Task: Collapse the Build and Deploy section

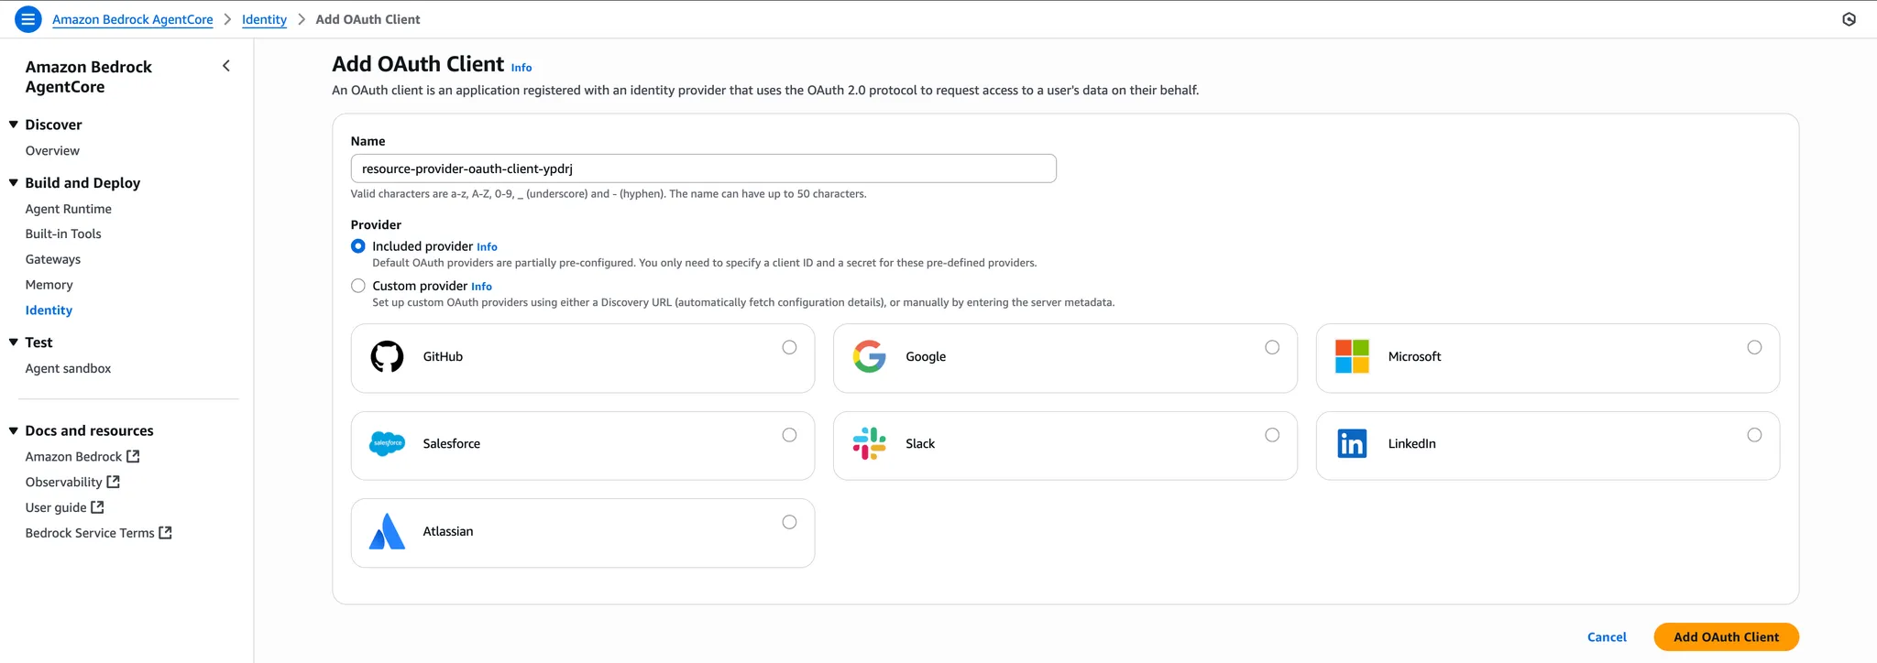Action: (14, 183)
